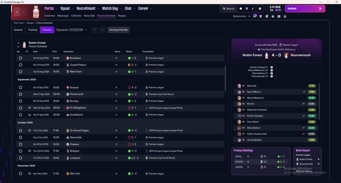The height and width of the screenshot is (183, 341).
Task: Click the substitution arrows icon for Neco Williams
Action: coord(304,92)
